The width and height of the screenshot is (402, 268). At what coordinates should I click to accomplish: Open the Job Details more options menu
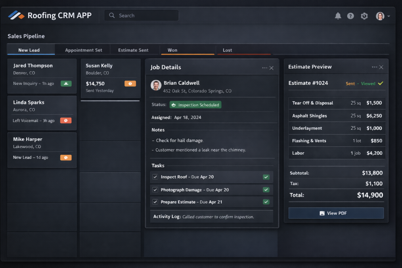(x=265, y=68)
